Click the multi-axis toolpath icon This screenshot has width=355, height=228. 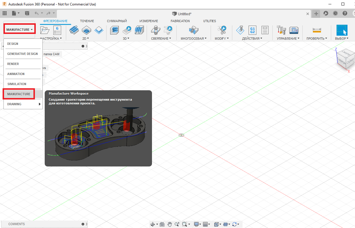[193, 30]
